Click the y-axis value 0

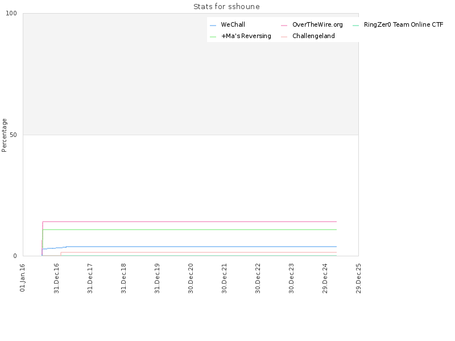(x=15, y=256)
